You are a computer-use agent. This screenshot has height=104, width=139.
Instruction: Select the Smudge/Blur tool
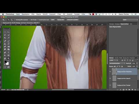5,49
